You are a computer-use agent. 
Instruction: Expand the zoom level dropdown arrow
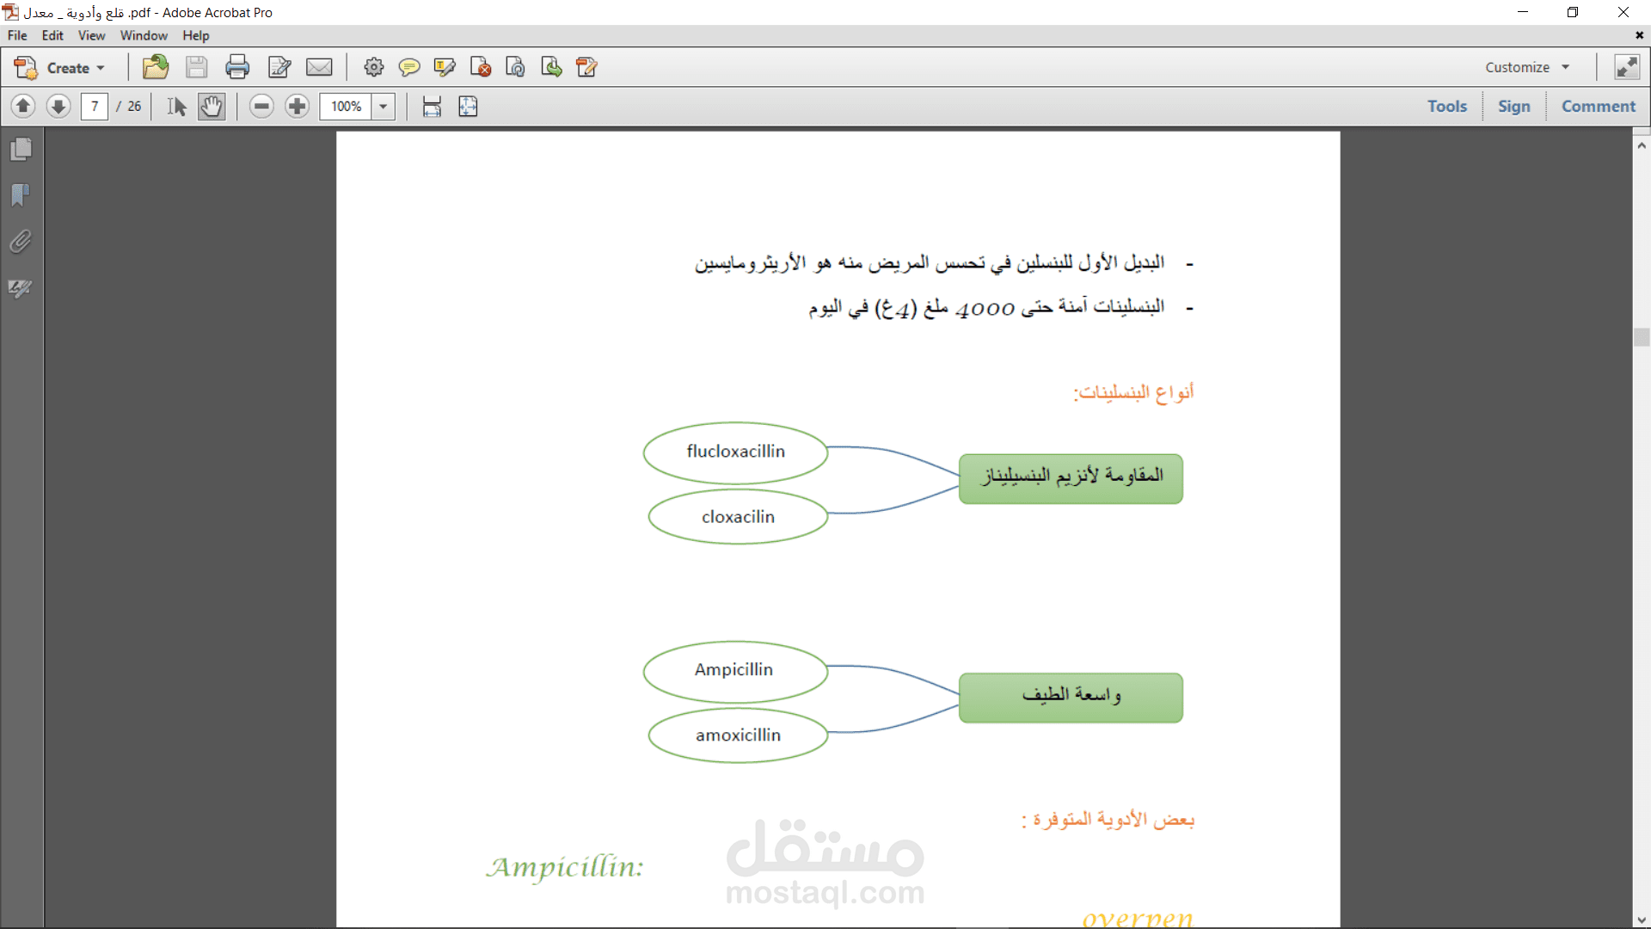click(384, 106)
